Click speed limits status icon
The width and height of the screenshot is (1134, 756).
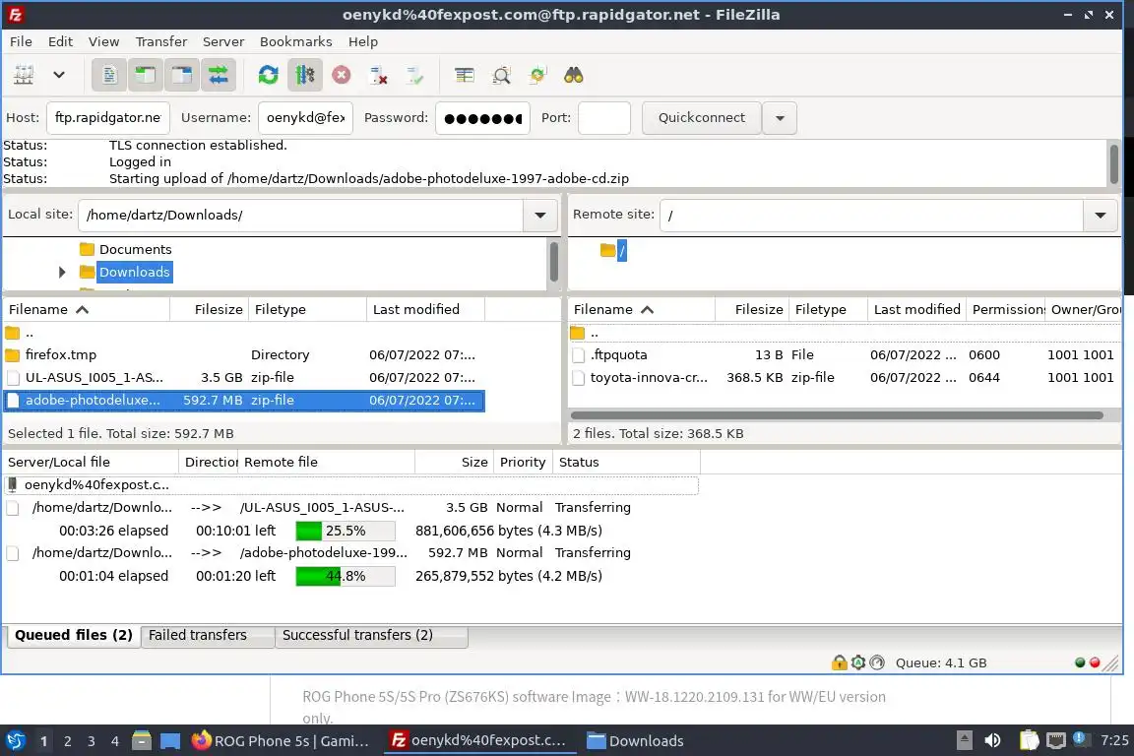877,662
